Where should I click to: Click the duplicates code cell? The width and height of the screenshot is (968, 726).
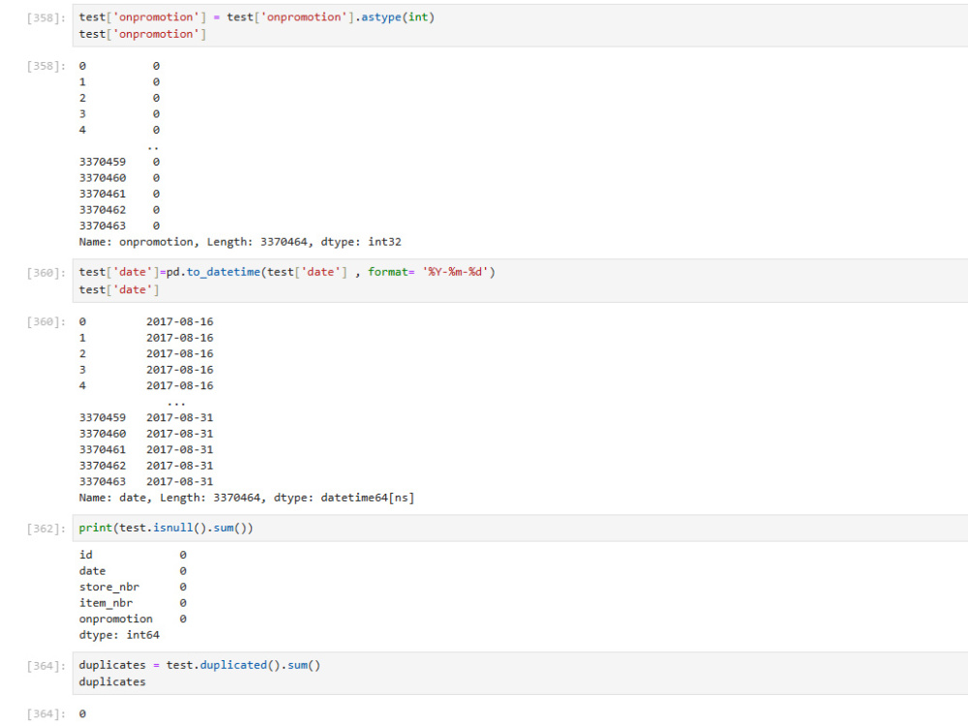point(520,674)
